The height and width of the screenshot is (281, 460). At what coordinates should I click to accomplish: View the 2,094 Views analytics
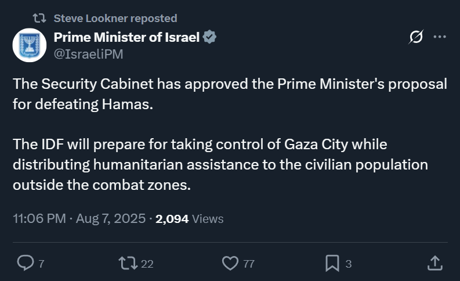pos(190,219)
